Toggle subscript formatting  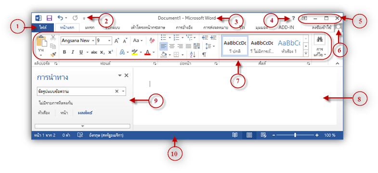[102, 52]
